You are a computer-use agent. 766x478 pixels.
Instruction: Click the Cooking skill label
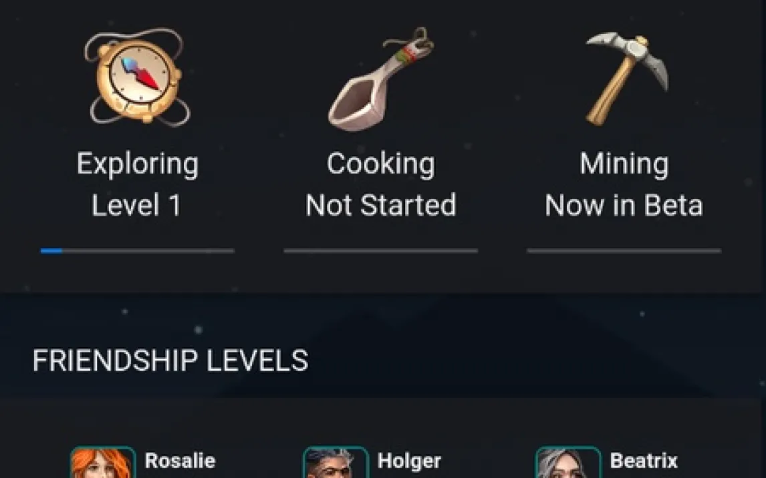click(x=380, y=164)
